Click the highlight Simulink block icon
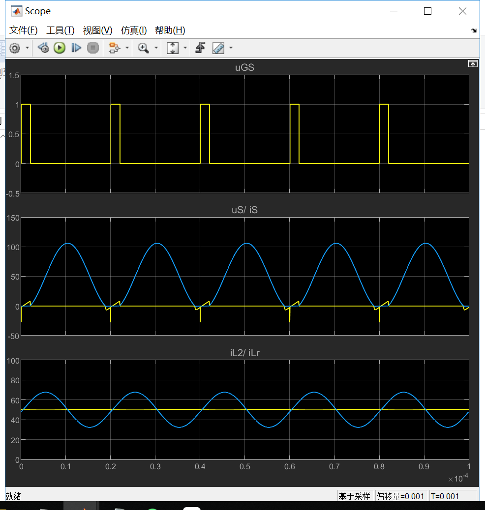The width and height of the screenshot is (485, 510). tap(114, 48)
